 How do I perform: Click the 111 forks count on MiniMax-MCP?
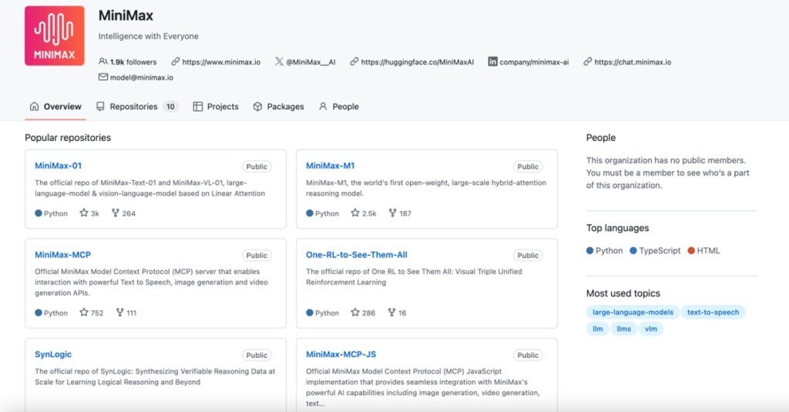tap(131, 313)
